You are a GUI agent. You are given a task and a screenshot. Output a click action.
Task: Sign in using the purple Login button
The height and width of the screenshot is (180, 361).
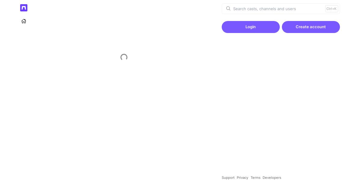pos(251,27)
